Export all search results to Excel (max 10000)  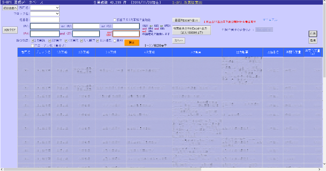(192, 30)
